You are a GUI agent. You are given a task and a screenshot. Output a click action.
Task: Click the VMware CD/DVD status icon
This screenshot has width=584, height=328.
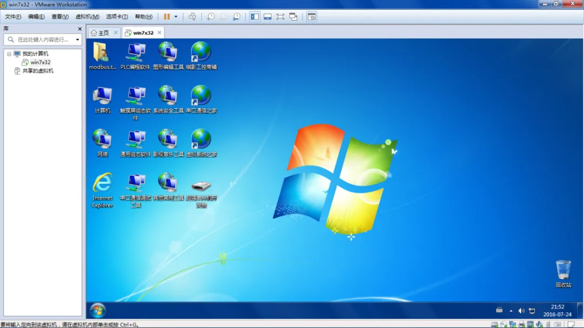click(503, 325)
